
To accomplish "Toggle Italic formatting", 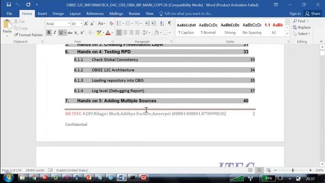I will 55,33.
